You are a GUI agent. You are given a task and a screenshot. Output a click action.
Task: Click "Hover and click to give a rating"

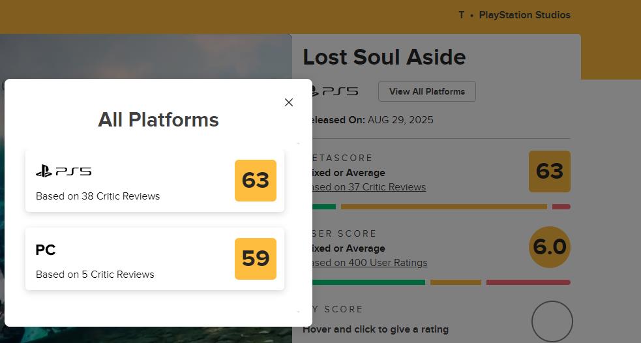point(376,329)
